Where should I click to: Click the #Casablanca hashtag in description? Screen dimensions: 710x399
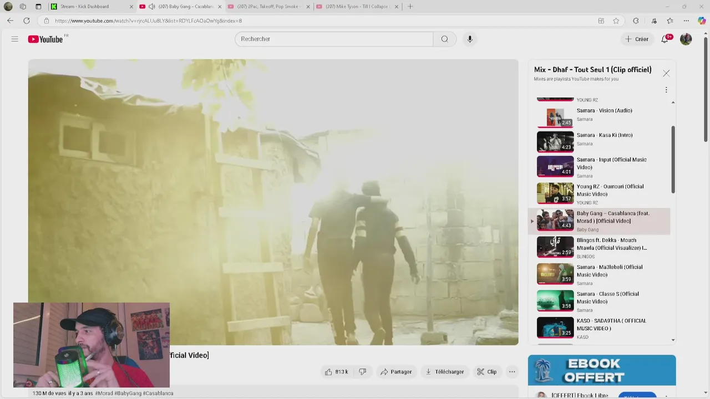pos(158,393)
